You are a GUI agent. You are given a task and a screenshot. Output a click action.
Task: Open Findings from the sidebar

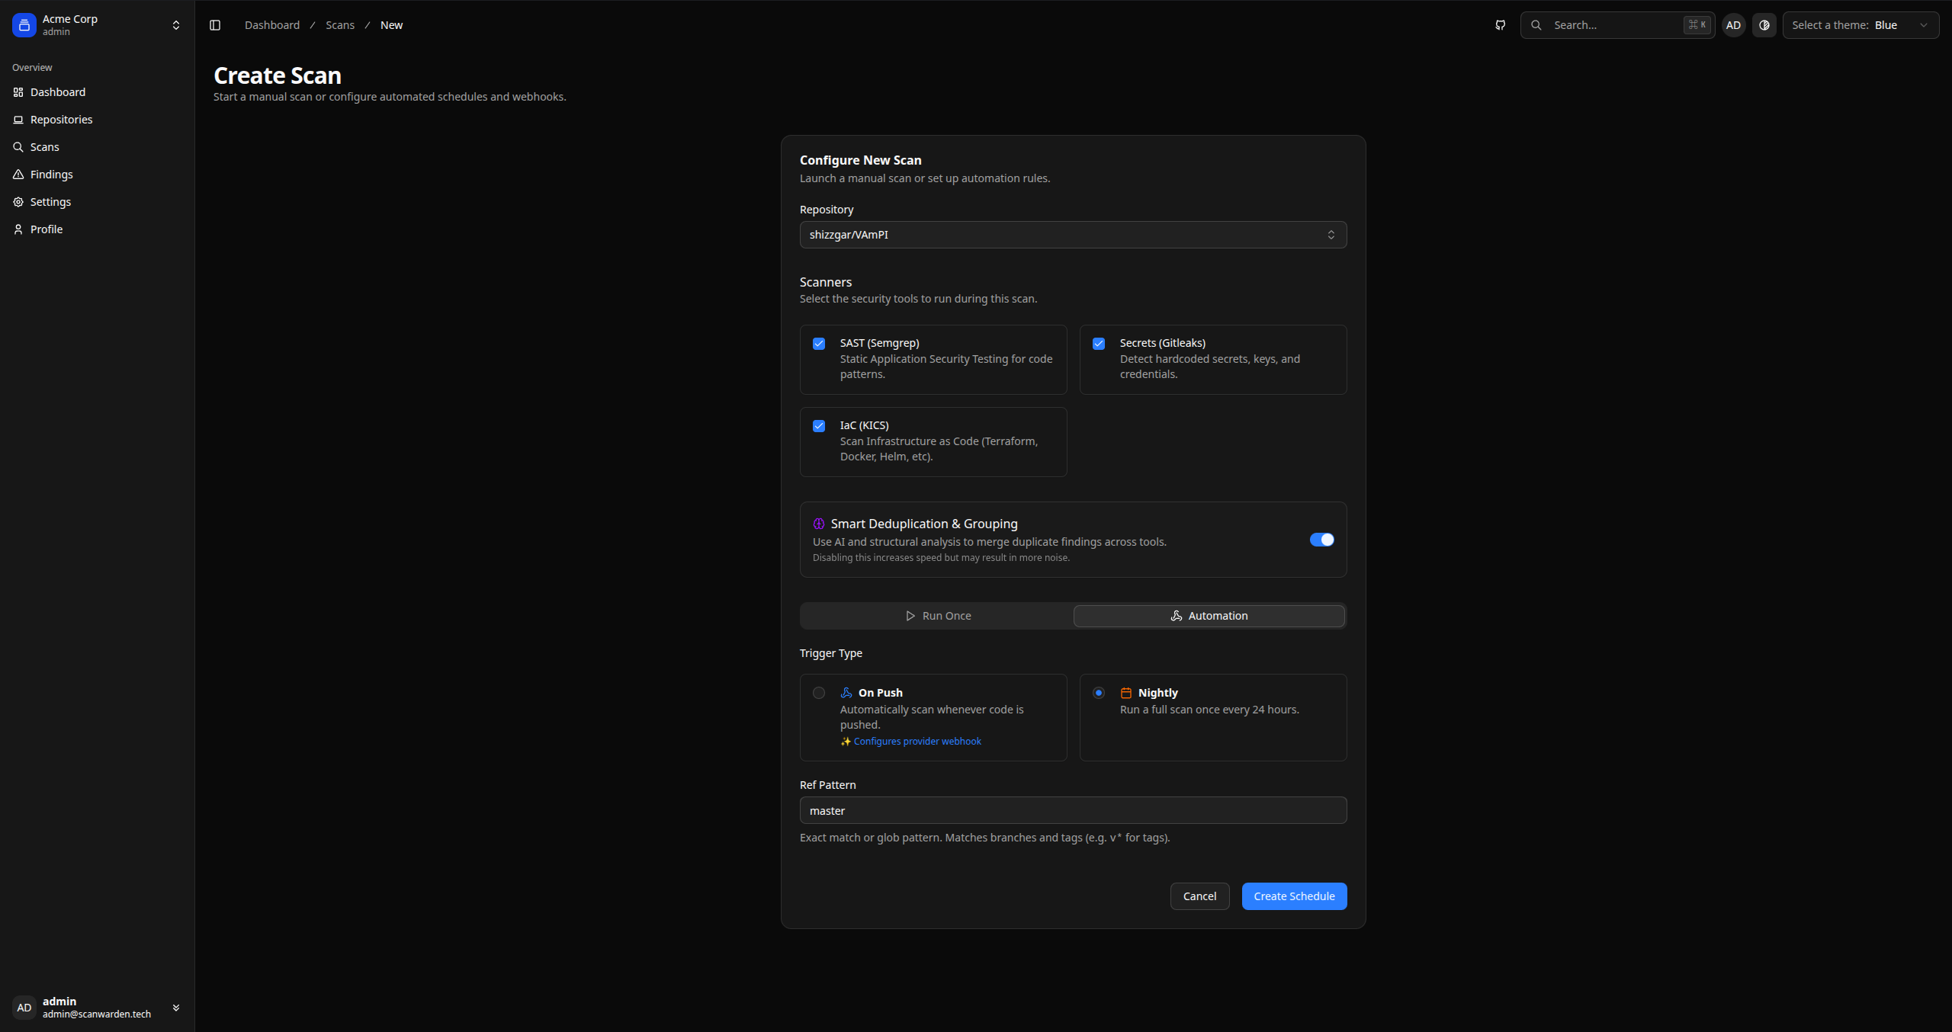[x=51, y=175]
